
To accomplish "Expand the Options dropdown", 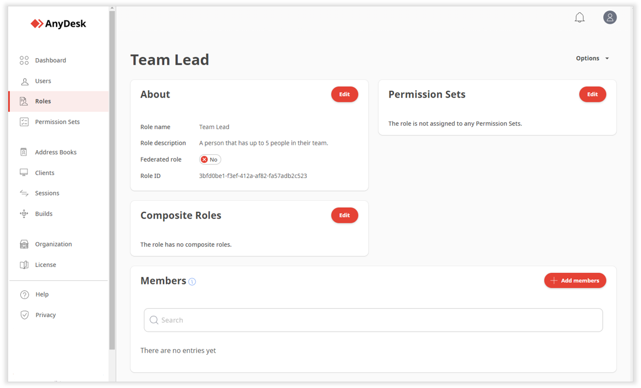I will pyautogui.click(x=592, y=58).
